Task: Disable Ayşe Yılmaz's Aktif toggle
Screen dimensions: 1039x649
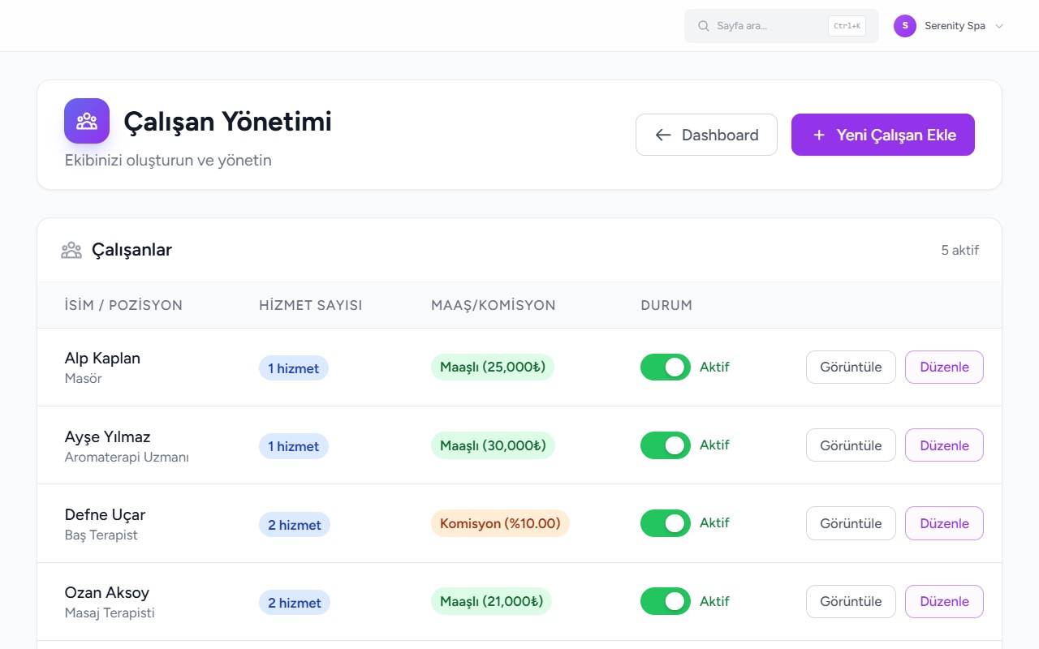Action: [666, 445]
